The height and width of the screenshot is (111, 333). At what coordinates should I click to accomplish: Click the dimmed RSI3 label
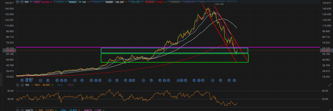click(x=71, y=85)
